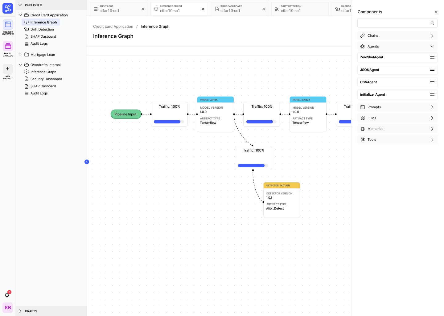This screenshot has height=316, width=444.
Task: Click the Chains link icon
Action: 363,35
